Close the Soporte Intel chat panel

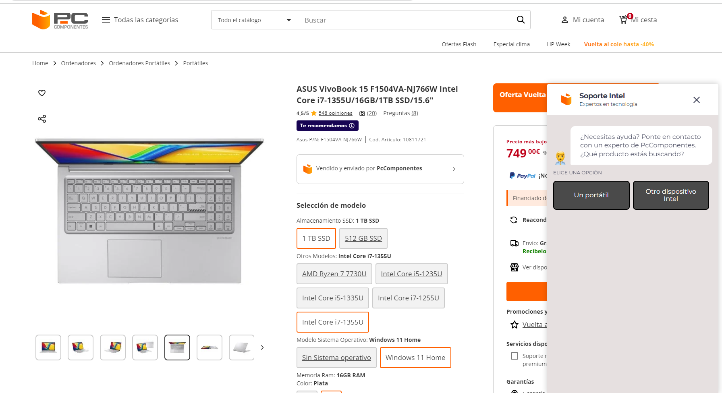[696, 100]
